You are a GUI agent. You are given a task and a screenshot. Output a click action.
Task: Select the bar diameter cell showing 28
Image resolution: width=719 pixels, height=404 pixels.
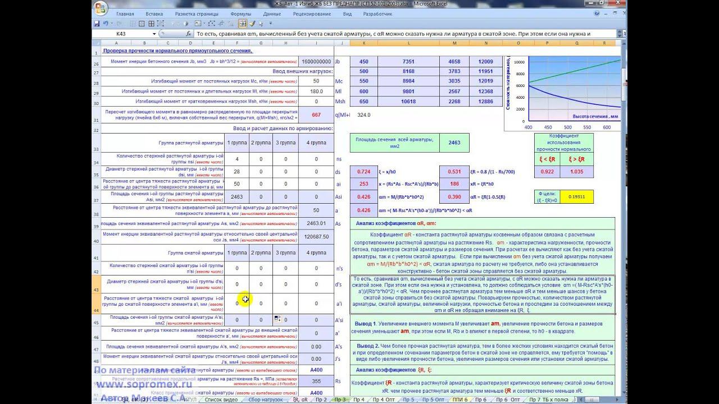pyautogui.click(x=236, y=171)
